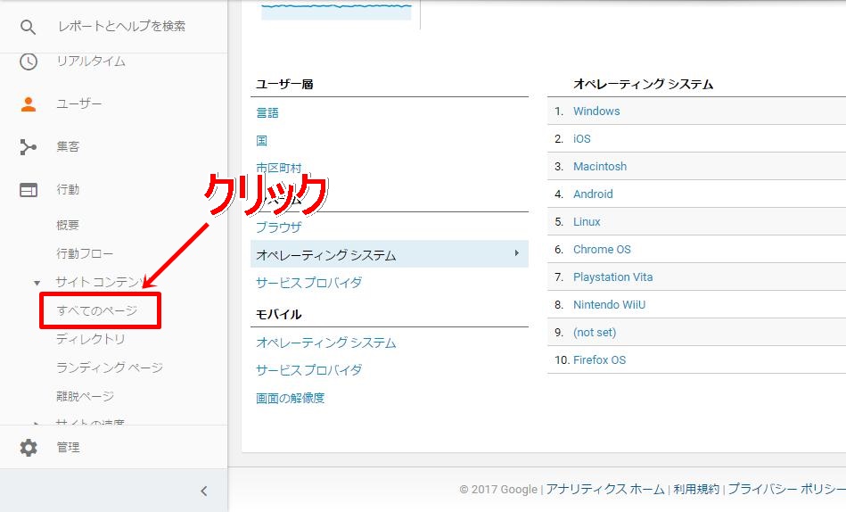Click the sparkline chart thumbnail at top
Image resolution: width=846 pixels, height=512 pixels.
336,11
